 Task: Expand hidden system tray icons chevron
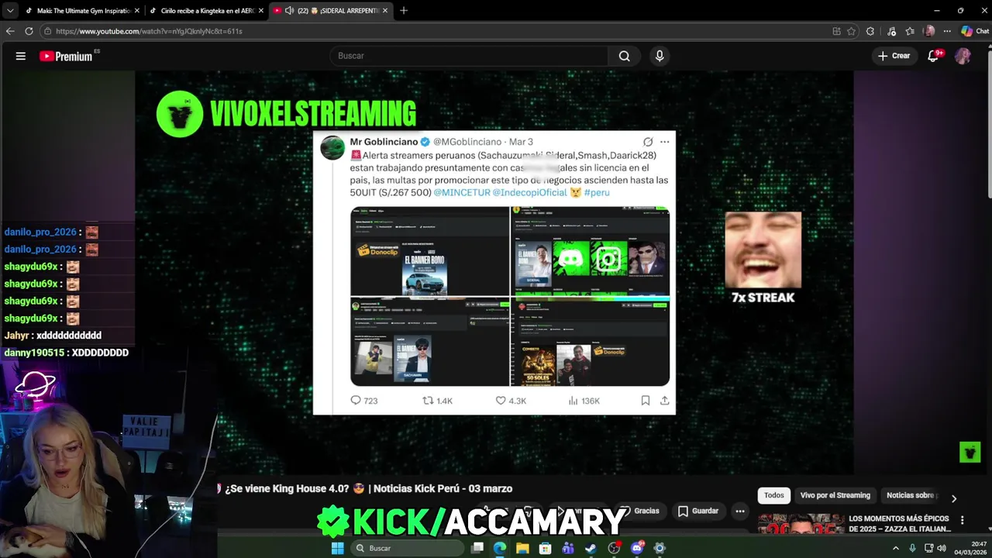click(x=896, y=548)
